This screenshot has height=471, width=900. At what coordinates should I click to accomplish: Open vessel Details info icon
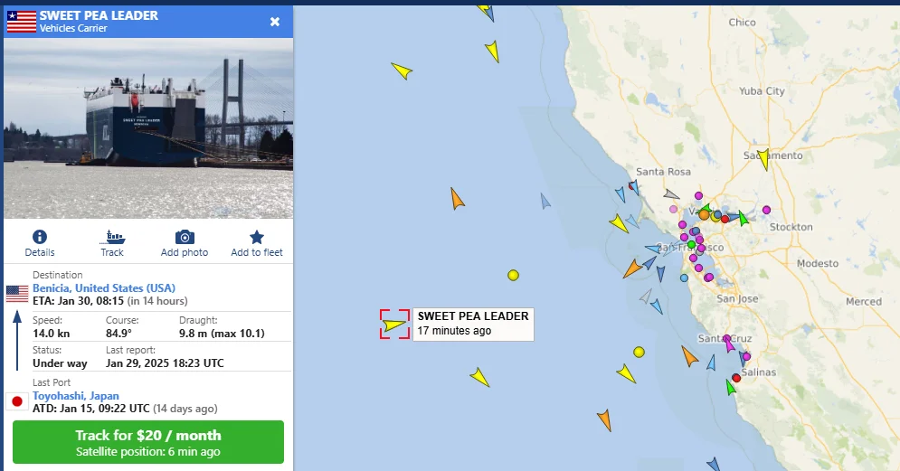[x=40, y=238]
